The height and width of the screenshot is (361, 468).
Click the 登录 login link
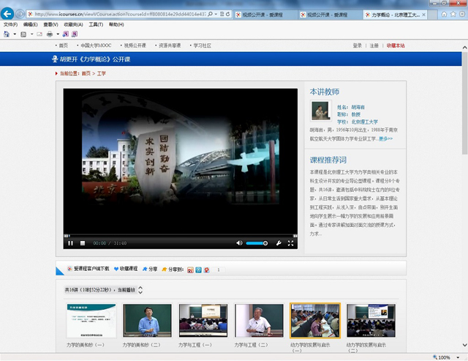pyautogui.click(x=357, y=45)
